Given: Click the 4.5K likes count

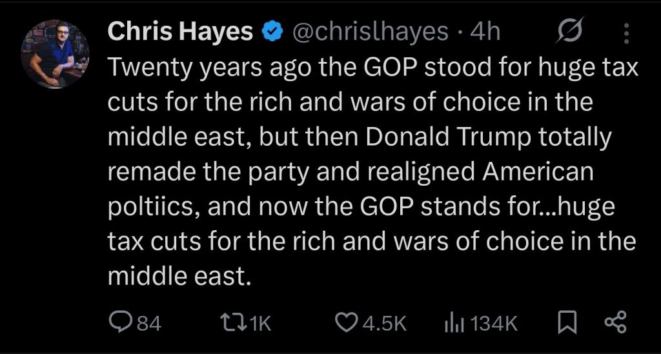Looking at the screenshot, I should pos(385,324).
